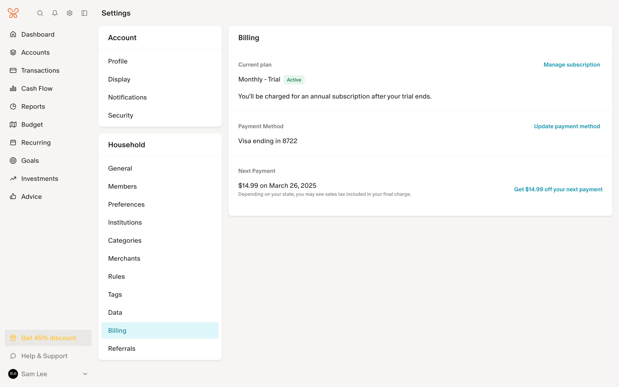Click Update payment method link
This screenshot has height=387, width=619.
[x=567, y=126]
